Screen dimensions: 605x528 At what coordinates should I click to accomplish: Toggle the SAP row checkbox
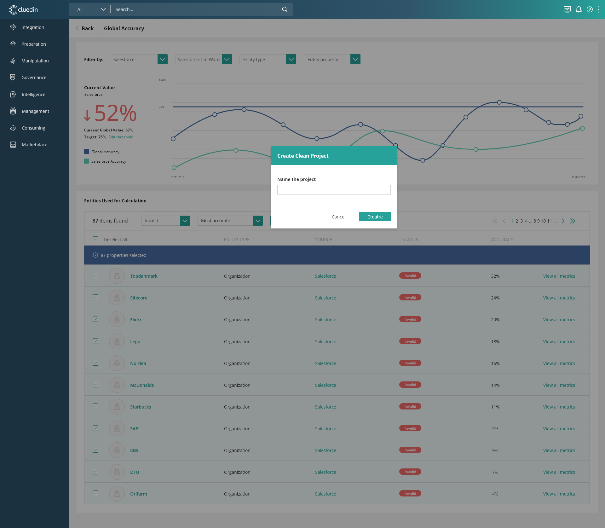[x=95, y=428]
